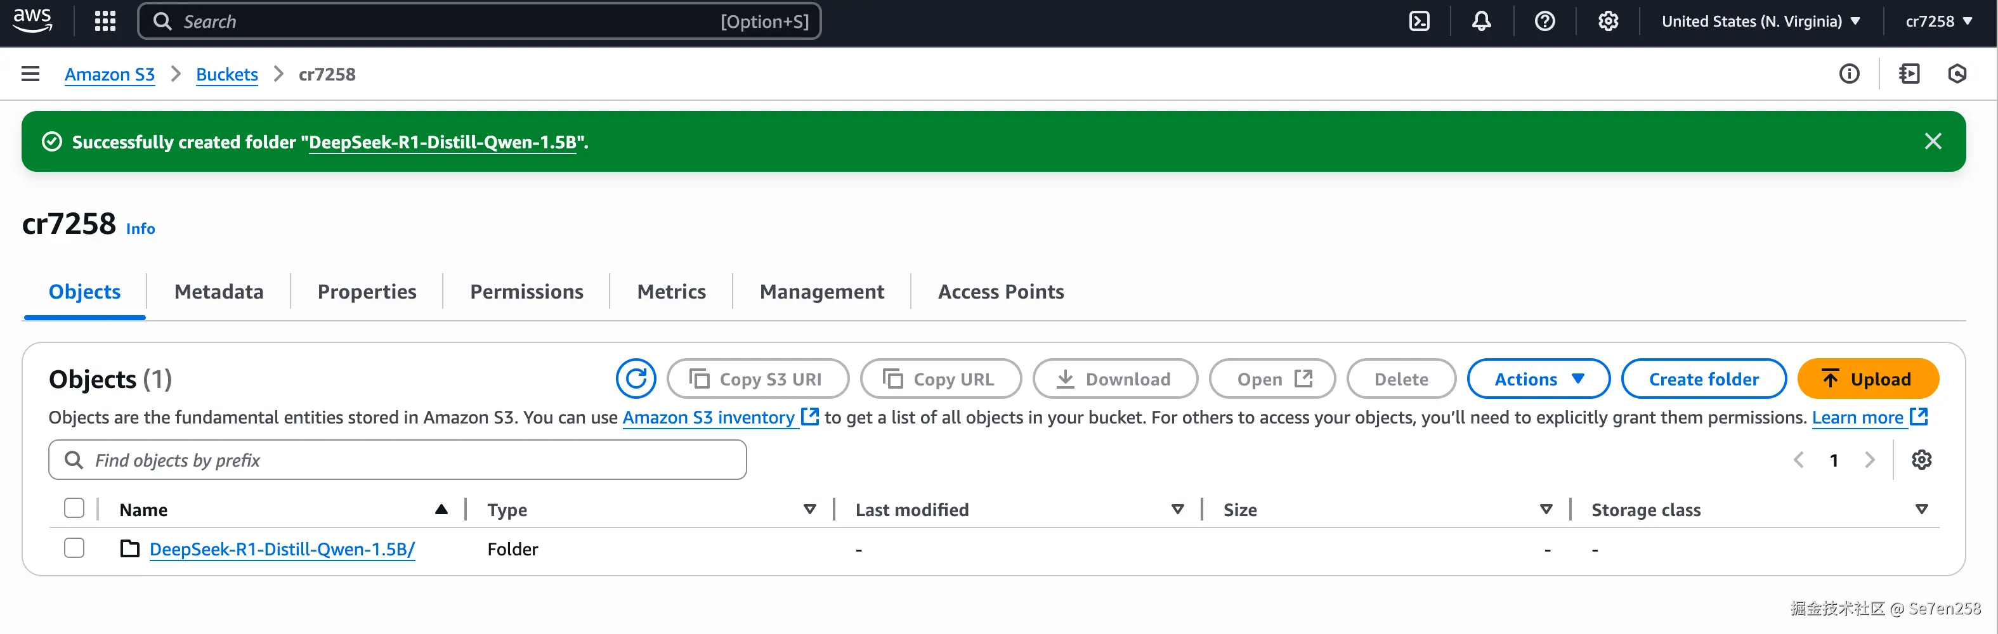
Task: Open the info panel icon
Action: tap(1849, 74)
